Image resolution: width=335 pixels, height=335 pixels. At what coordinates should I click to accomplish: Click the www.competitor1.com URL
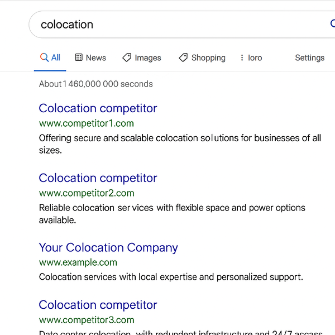pos(87,123)
